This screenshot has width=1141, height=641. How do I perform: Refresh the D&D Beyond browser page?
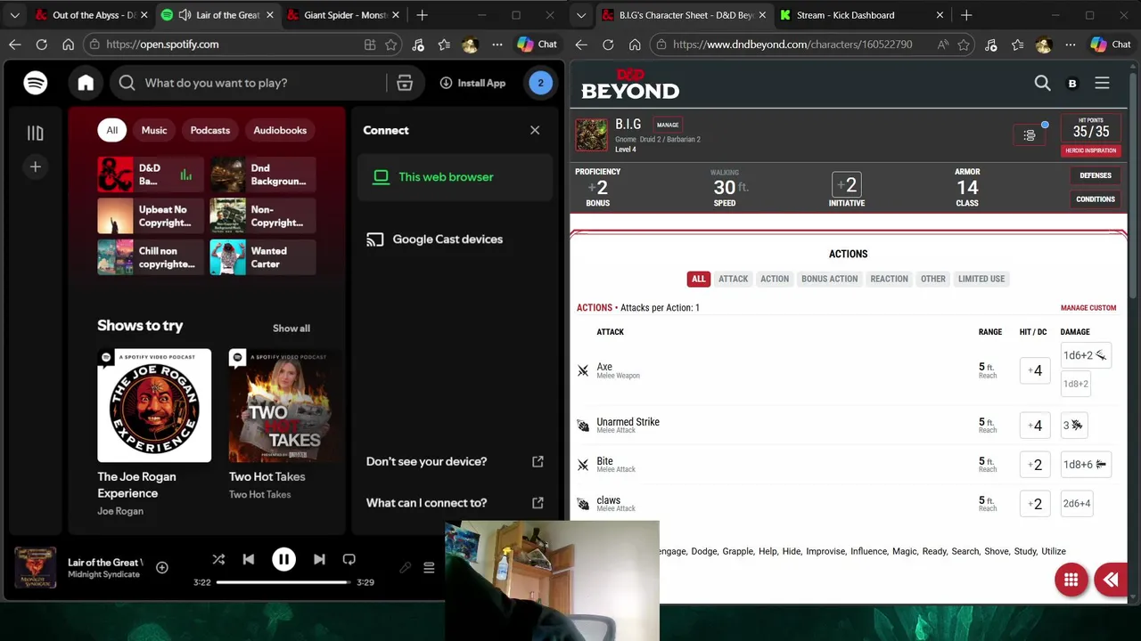point(608,45)
